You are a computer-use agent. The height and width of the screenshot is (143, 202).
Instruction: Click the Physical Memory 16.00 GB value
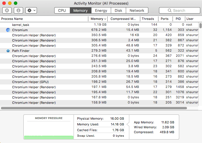[117, 118]
